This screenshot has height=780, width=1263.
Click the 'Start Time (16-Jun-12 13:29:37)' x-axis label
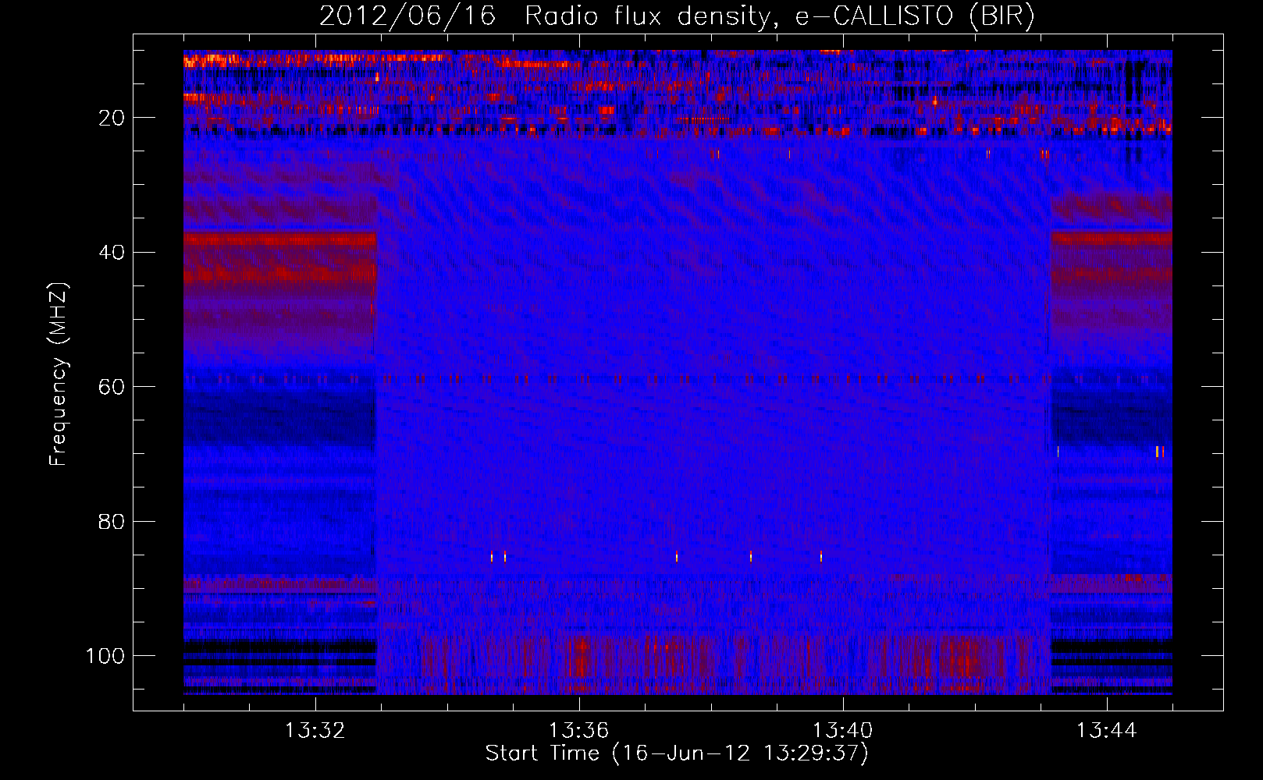[677, 753]
